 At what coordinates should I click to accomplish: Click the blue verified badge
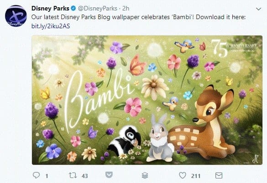pos(73,8)
